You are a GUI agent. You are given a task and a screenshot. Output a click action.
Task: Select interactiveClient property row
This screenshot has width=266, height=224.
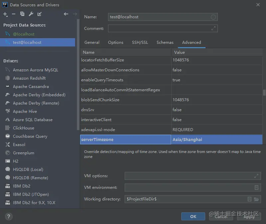(x=171, y=120)
